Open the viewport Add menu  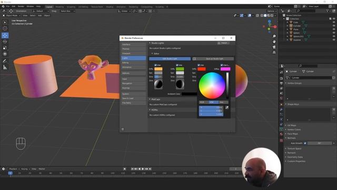point(40,15)
